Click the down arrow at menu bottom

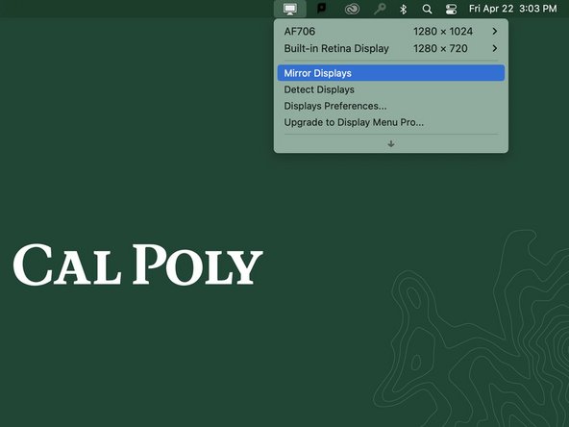click(391, 144)
